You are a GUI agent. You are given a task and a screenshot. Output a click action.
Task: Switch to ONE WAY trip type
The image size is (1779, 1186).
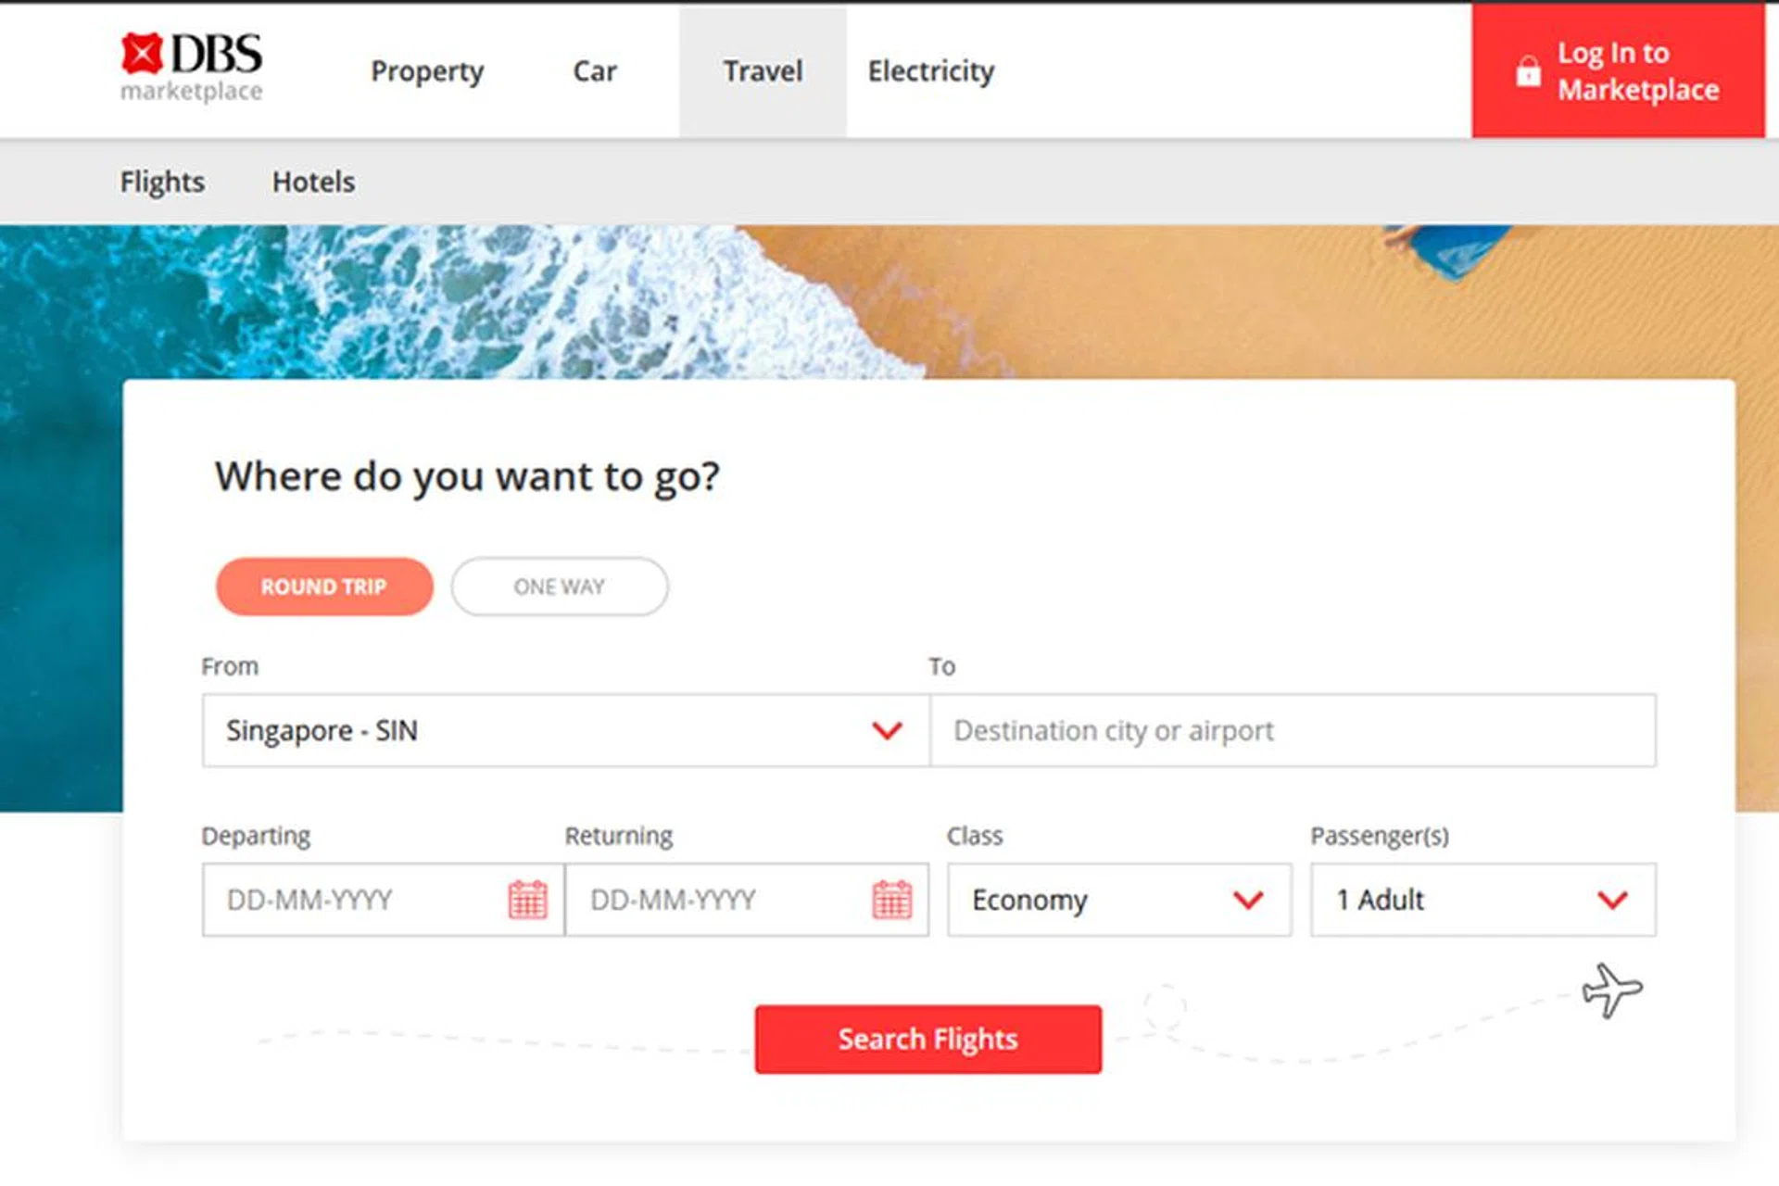560,587
